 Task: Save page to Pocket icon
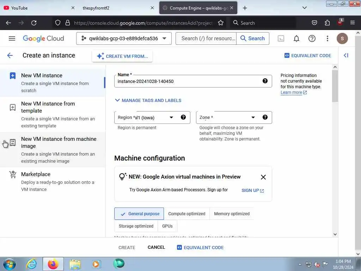tap(314, 23)
